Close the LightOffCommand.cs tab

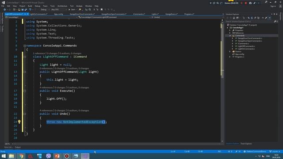[x=27, y=14]
